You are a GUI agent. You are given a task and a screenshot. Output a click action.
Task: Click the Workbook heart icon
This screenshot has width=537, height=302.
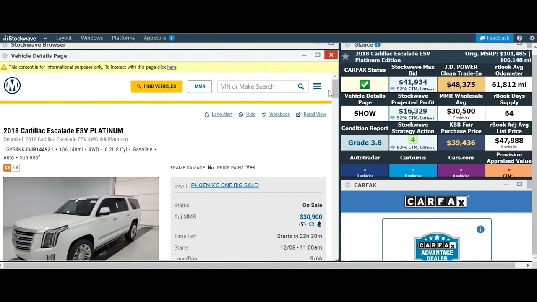[x=264, y=115]
